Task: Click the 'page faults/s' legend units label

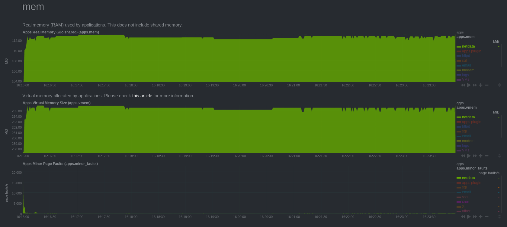Action: [x=489, y=173]
